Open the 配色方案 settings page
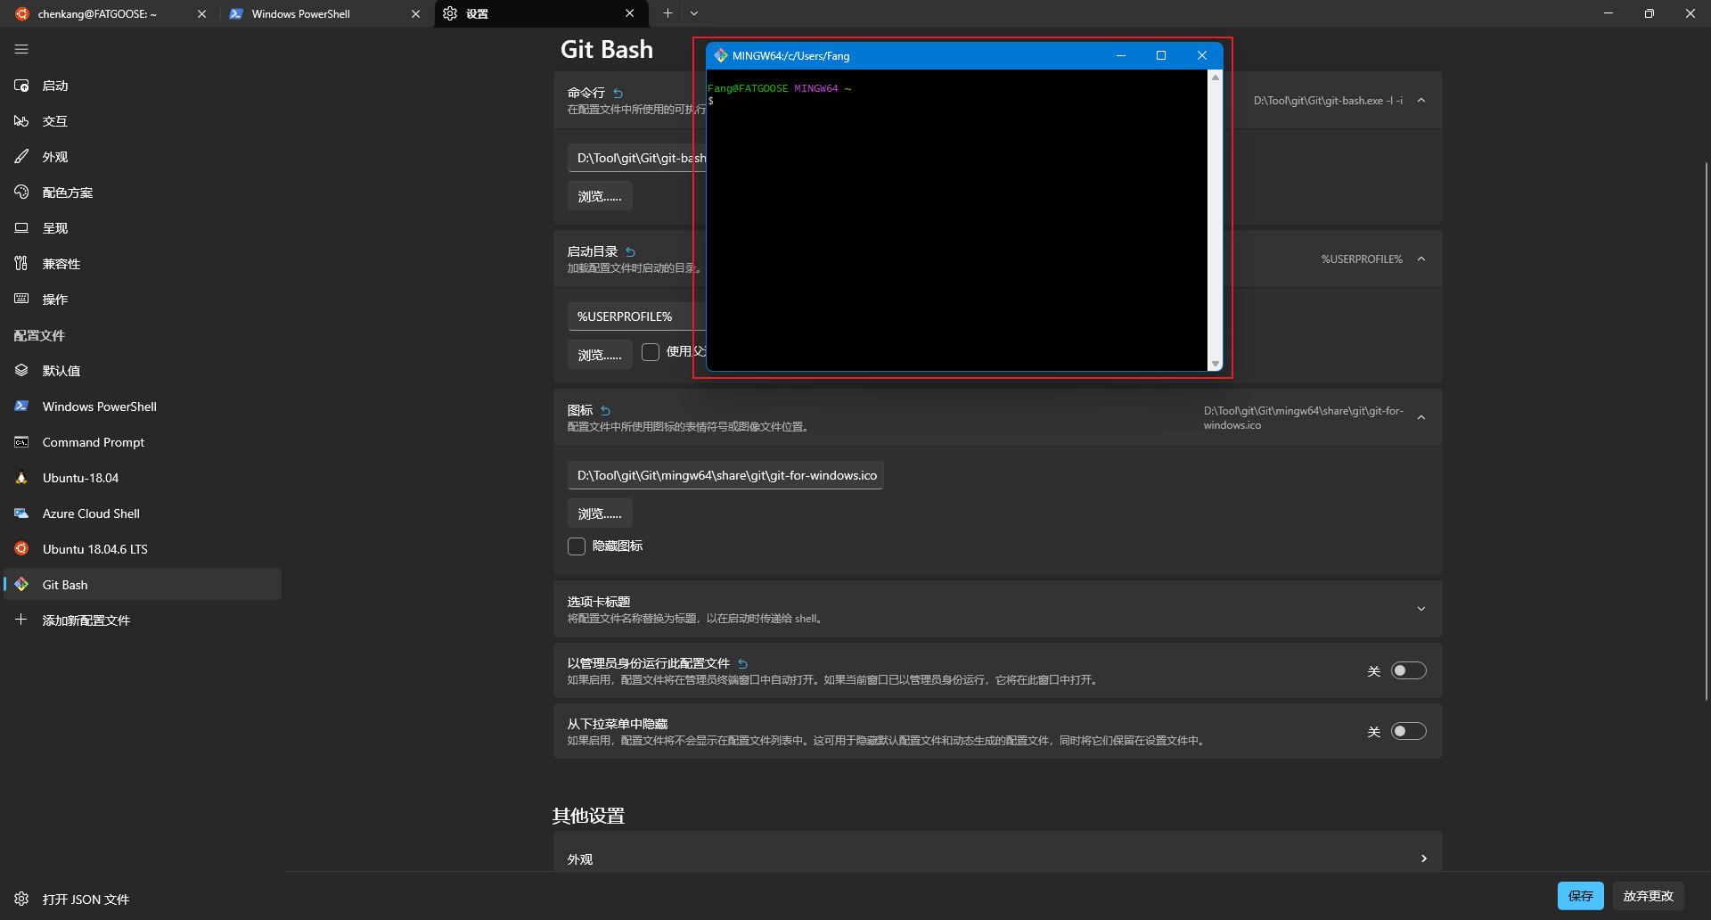The width and height of the screenshot is (1711, 920). pyautogui.click(x=143, y=193)
